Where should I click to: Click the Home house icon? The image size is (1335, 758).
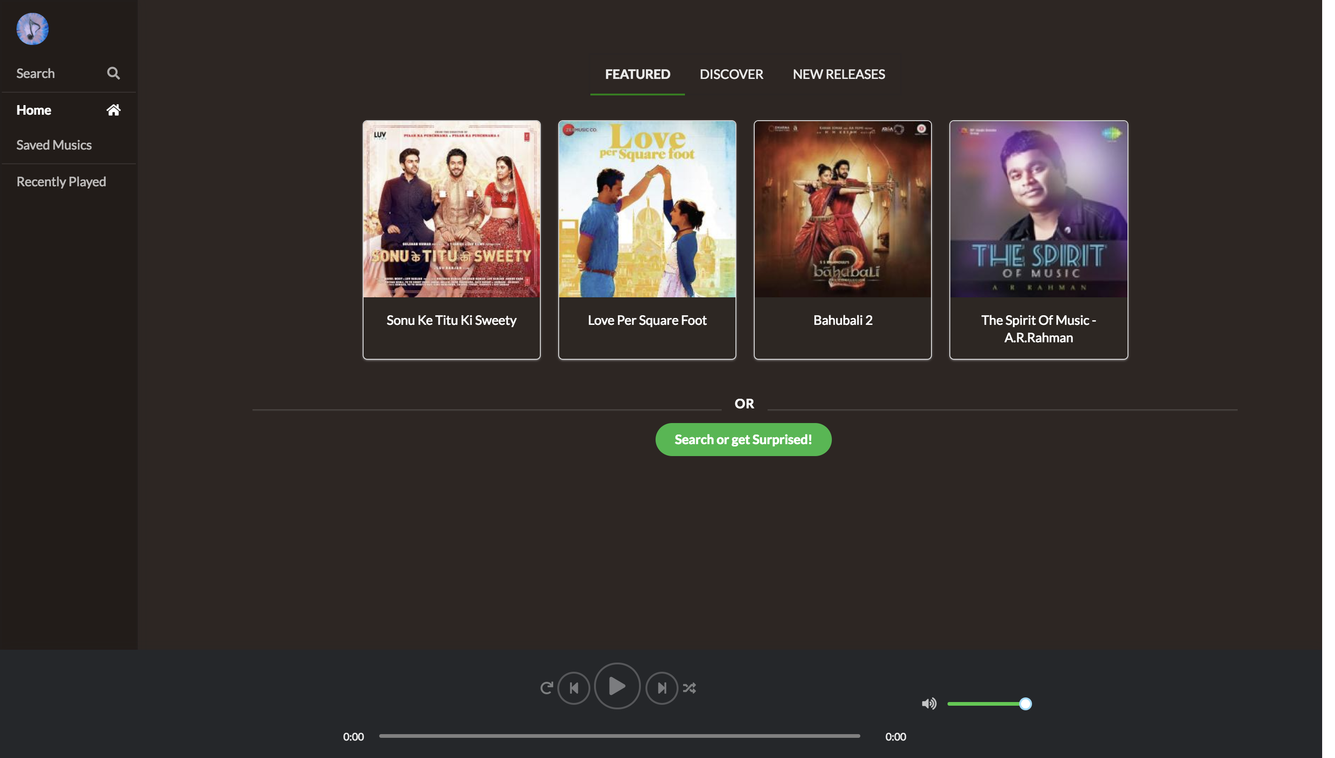click(x=113, y=110)
